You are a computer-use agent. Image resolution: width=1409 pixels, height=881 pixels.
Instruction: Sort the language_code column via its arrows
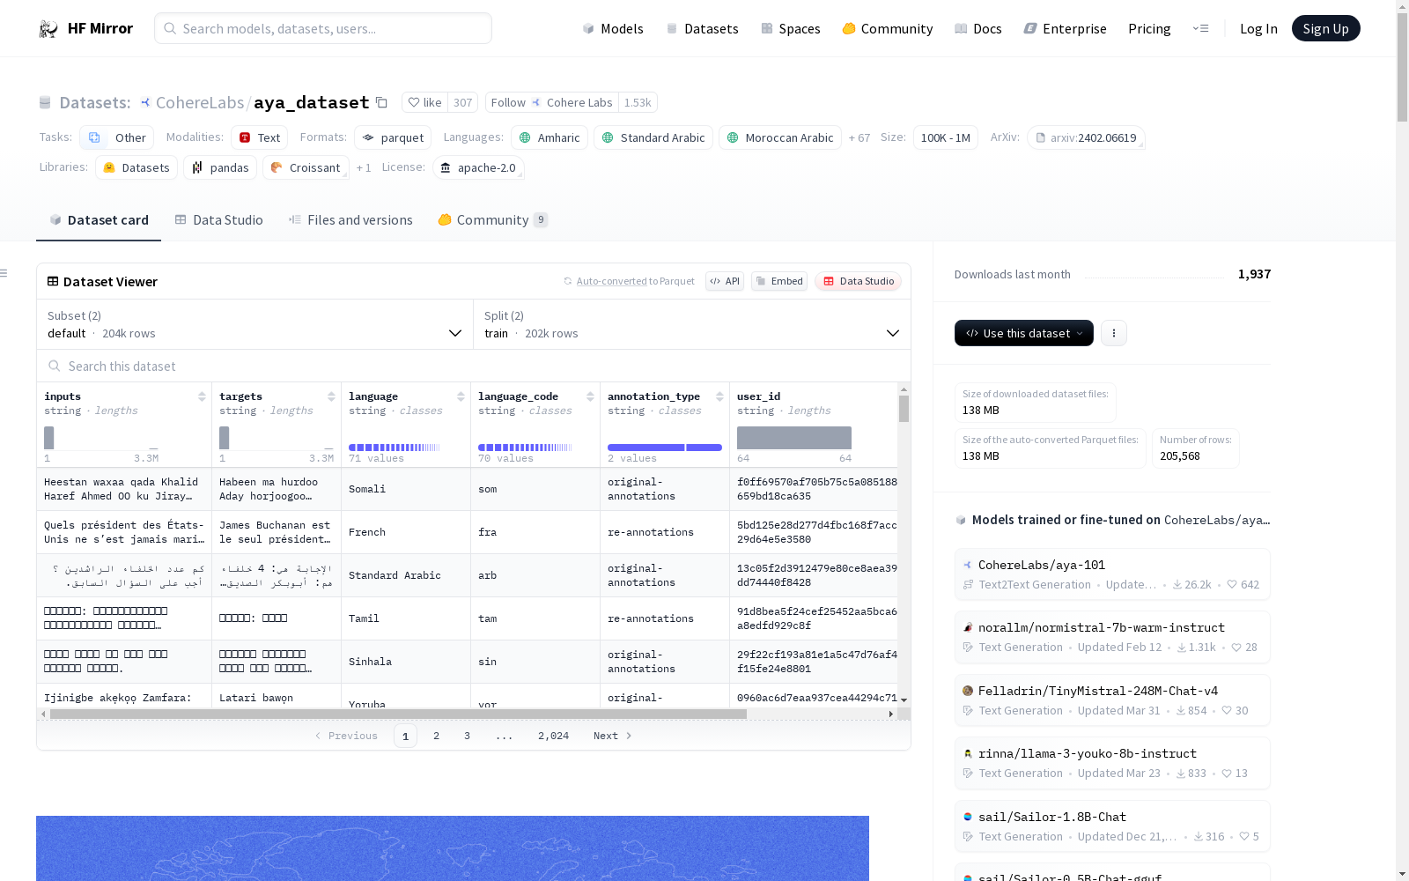(x=590, y=396)
